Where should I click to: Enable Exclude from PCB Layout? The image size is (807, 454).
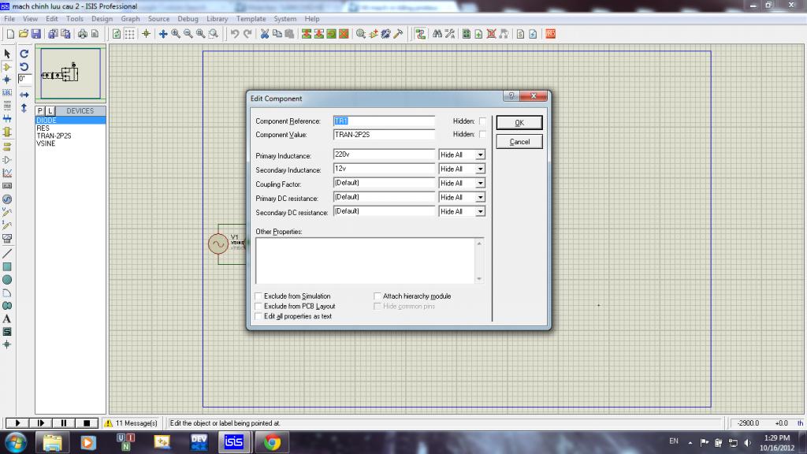tap(258, 307)
